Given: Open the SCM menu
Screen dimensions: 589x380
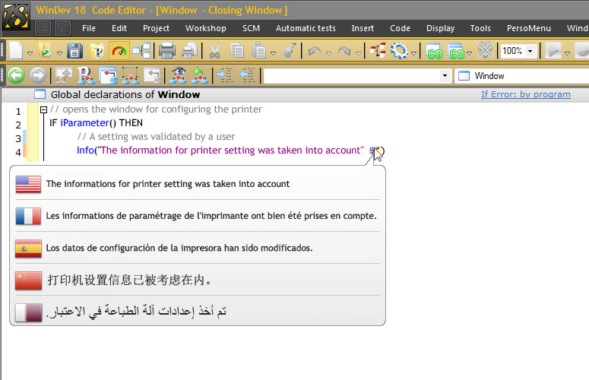Looking at the screenshot, I should (x=251, y=28).
